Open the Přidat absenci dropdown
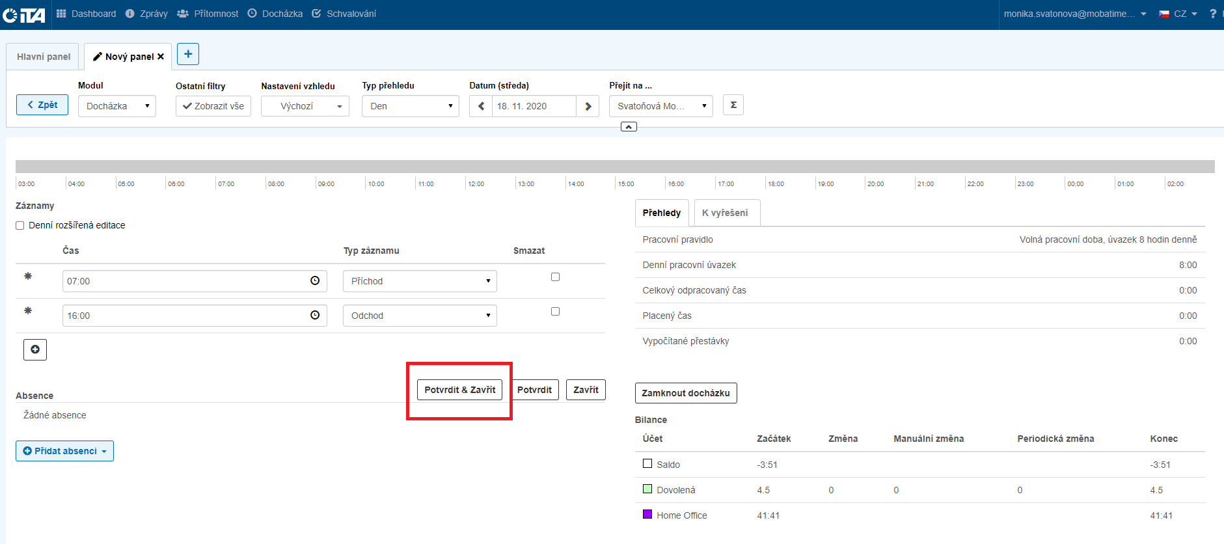The height and width of the screenshot is (544, 1224). pos(64,451)
